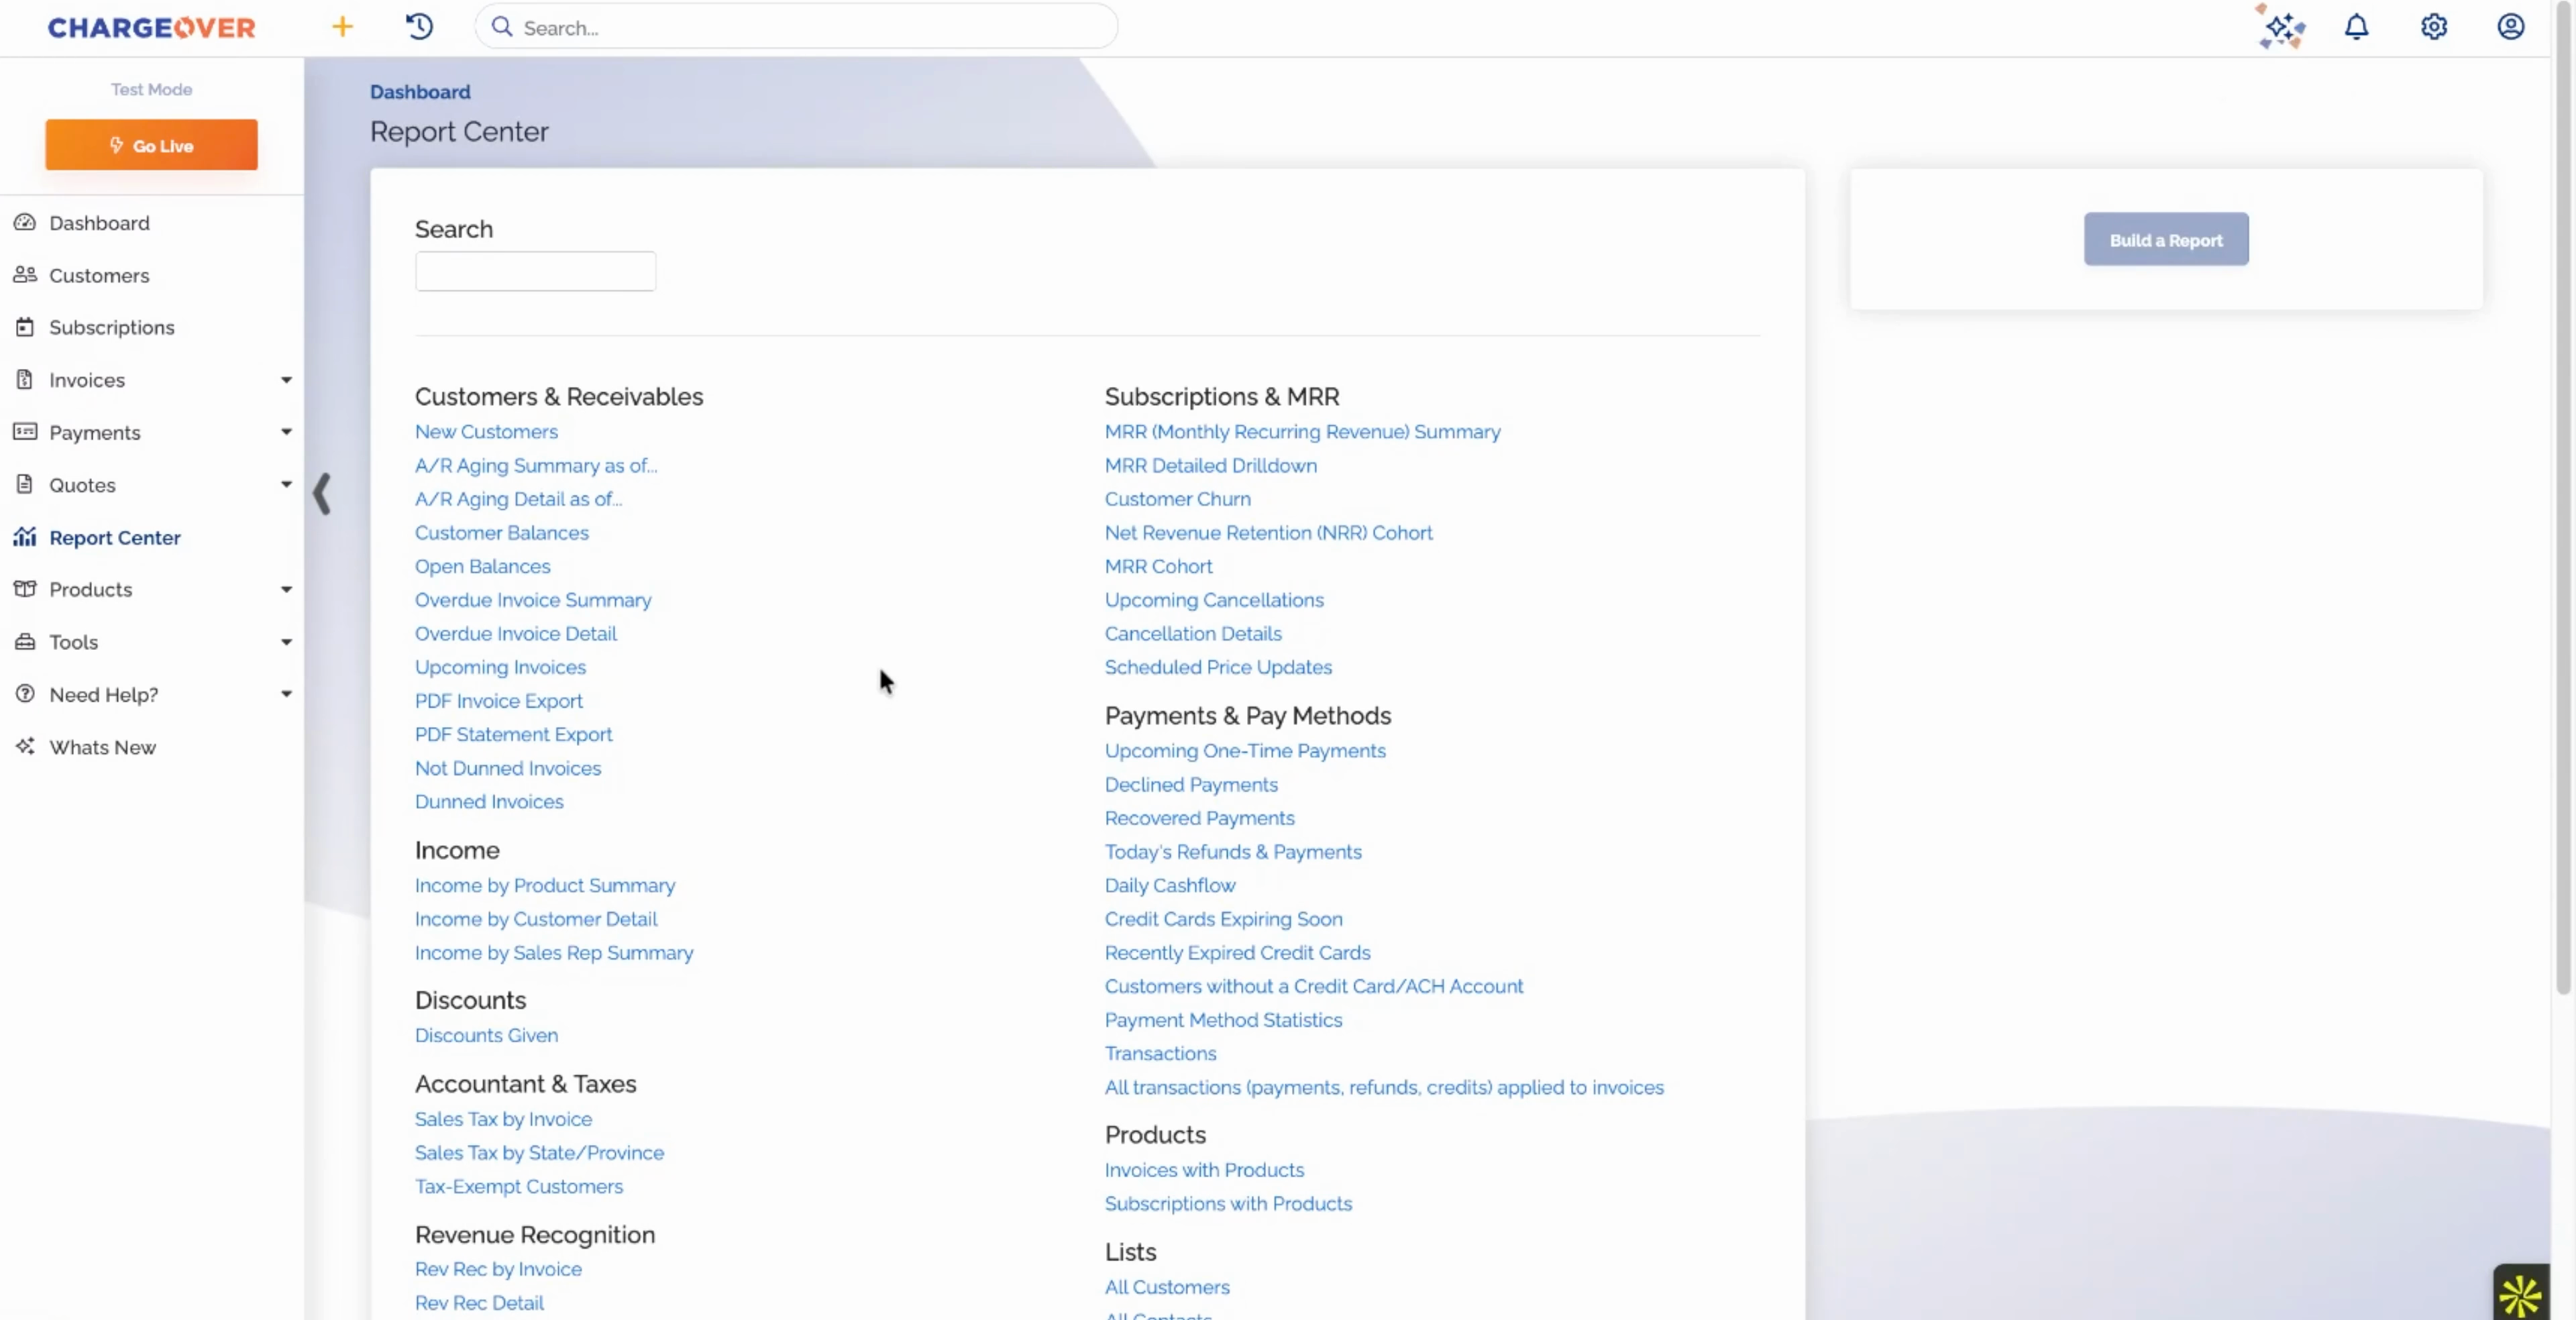Click the Dashboard gauge icon in sidebar
The image size is (2576, 1320).
[x=25, y=222]
